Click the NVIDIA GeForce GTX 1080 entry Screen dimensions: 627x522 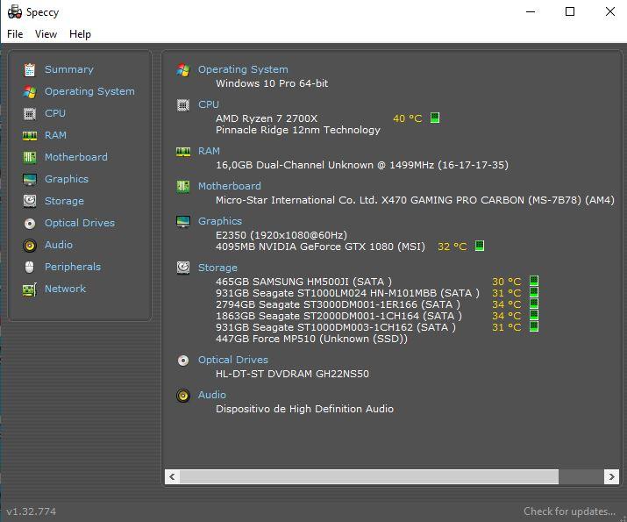320,247
